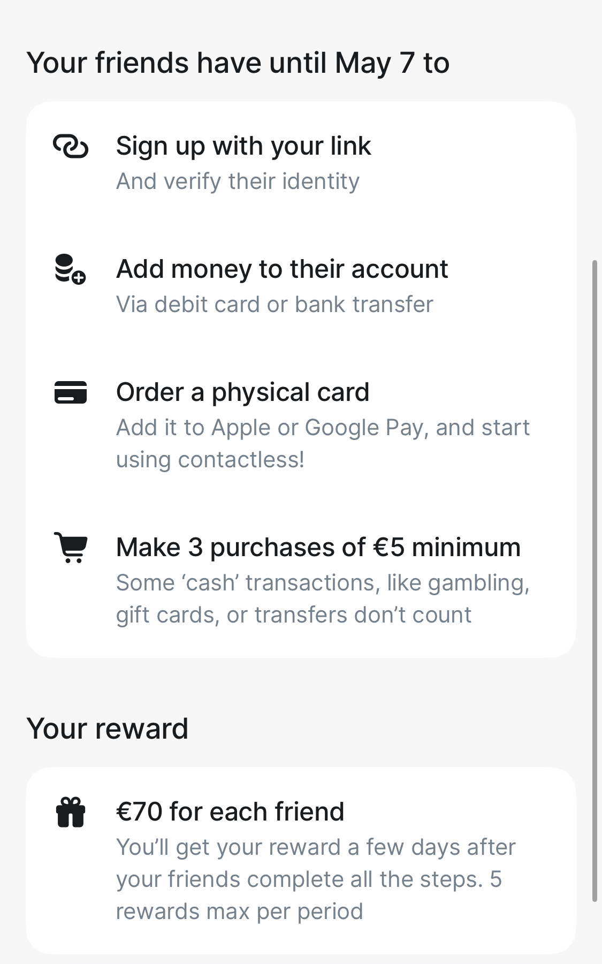
Task: Click the Apple or Google Pay description
Action: pyautogui.click(x=323, y=444)
